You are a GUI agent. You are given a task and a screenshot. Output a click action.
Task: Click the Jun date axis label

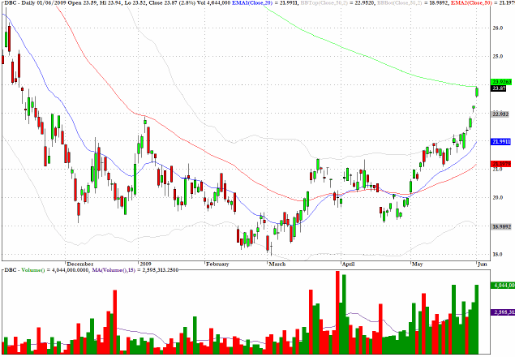[483, 264]
